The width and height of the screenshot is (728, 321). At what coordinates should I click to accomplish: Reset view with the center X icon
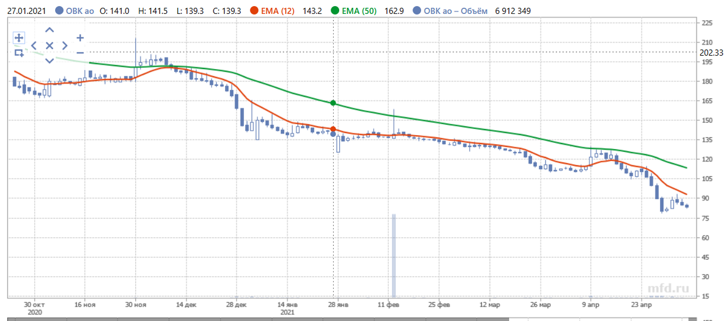tap(50, 45)
